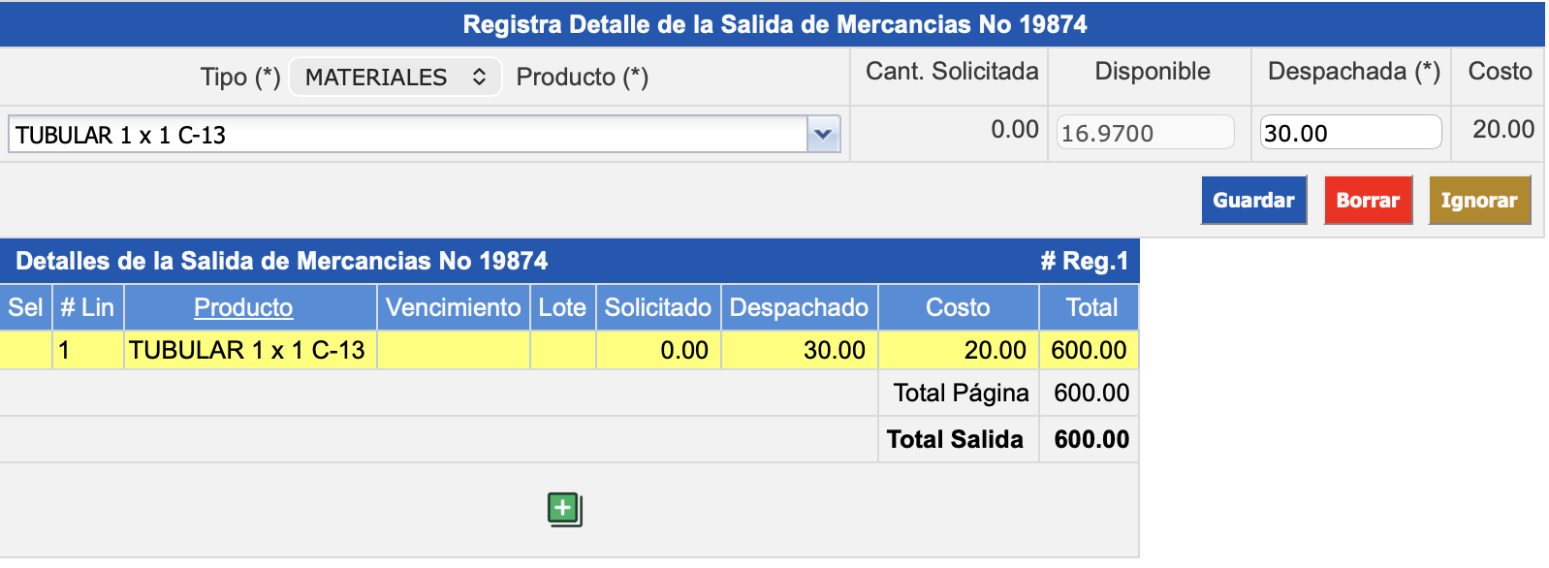Sort by the Producto column link
Image resolution: width=1549 pixels, height=568 pixels.
tap(243, 307)
